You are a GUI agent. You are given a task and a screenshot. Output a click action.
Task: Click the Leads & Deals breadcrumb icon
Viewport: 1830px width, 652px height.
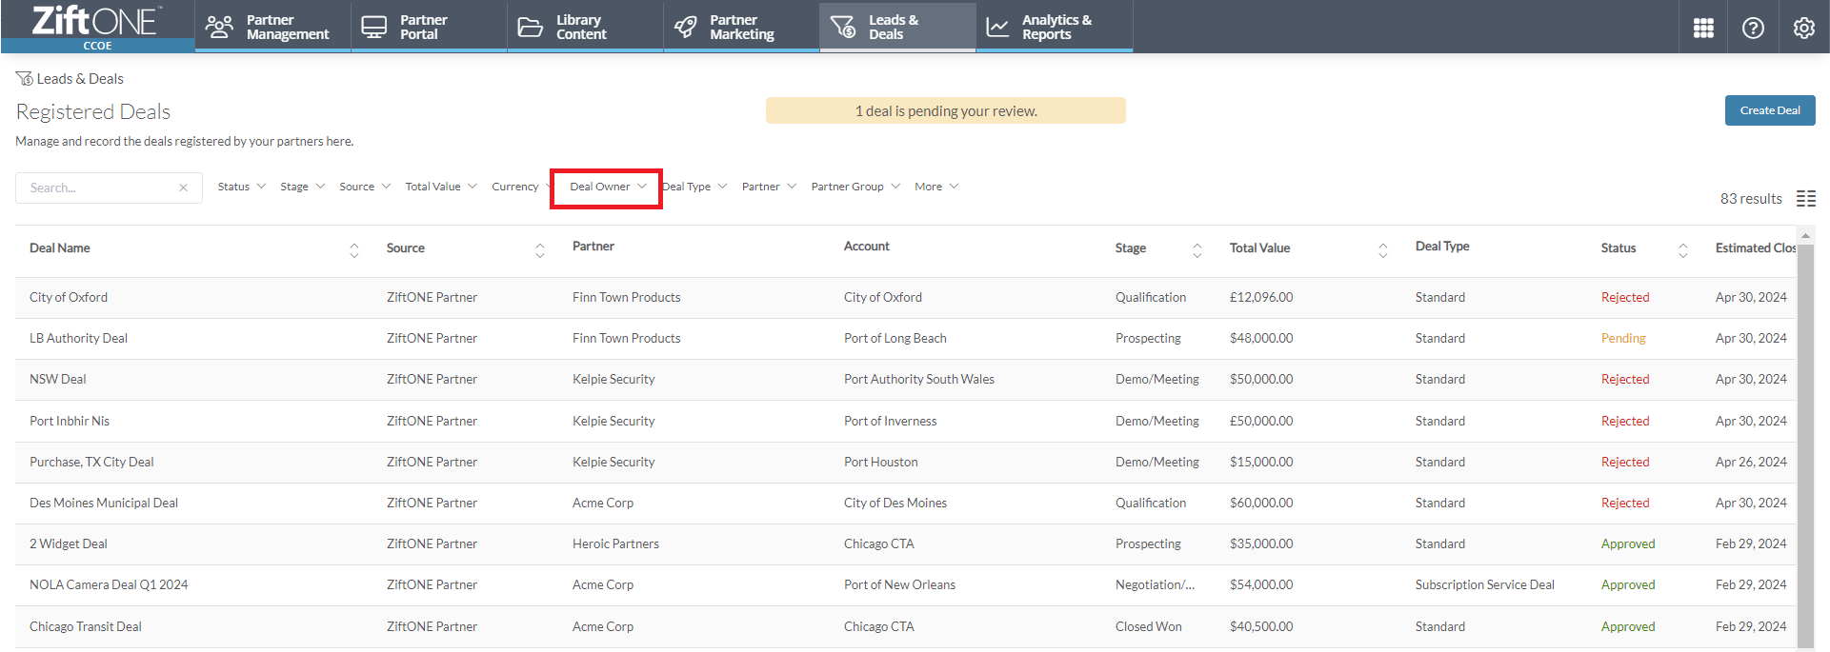click(25, 79)
